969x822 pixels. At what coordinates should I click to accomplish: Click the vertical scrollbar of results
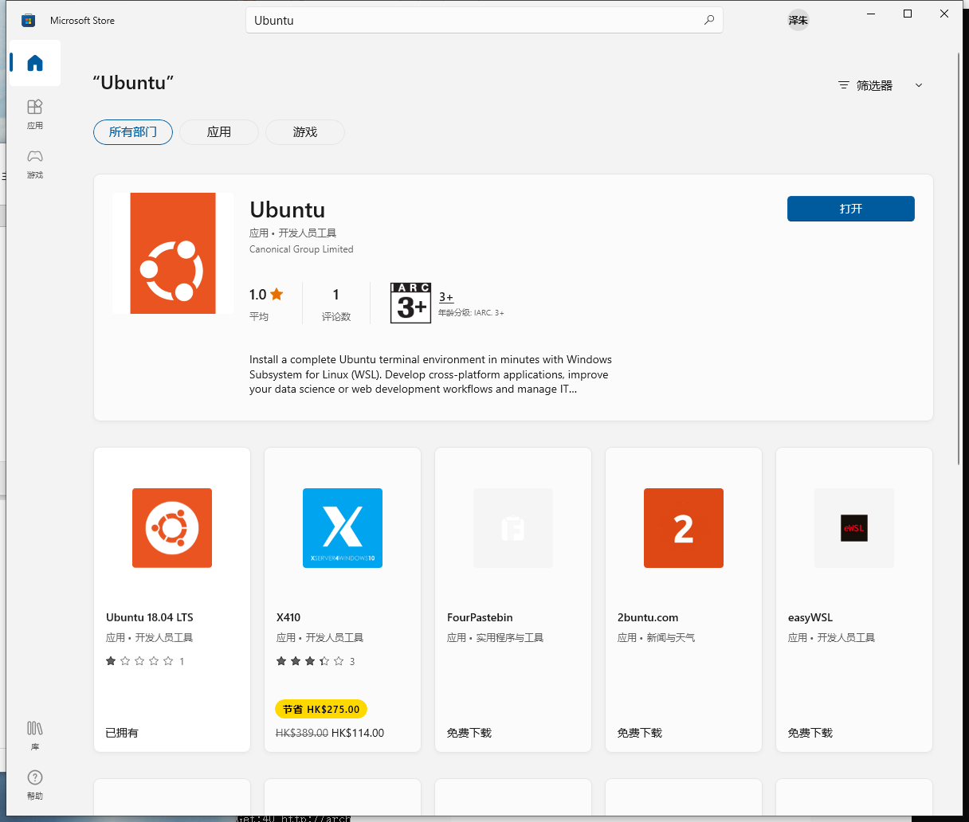pos(959,259)
